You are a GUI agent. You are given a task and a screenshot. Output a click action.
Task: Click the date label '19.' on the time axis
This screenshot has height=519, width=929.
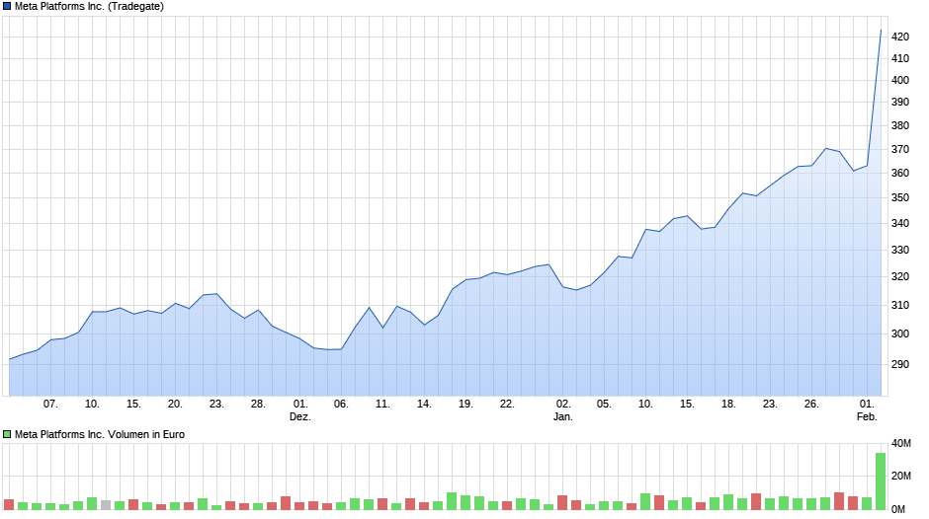(x=465, y=405)
